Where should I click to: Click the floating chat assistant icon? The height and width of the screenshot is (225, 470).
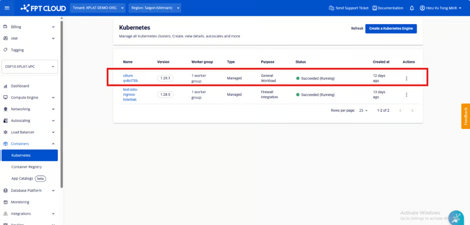point(455,217)
